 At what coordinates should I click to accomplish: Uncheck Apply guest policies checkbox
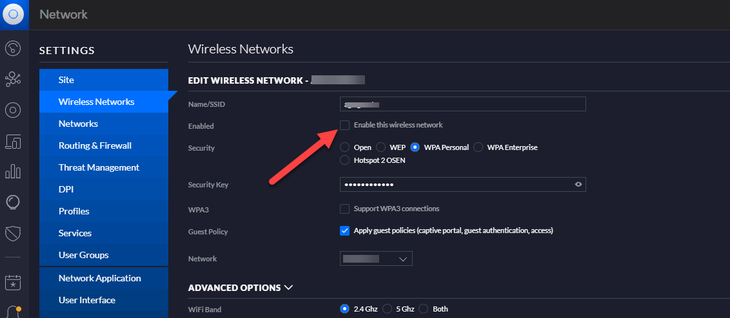pos(345,230)
